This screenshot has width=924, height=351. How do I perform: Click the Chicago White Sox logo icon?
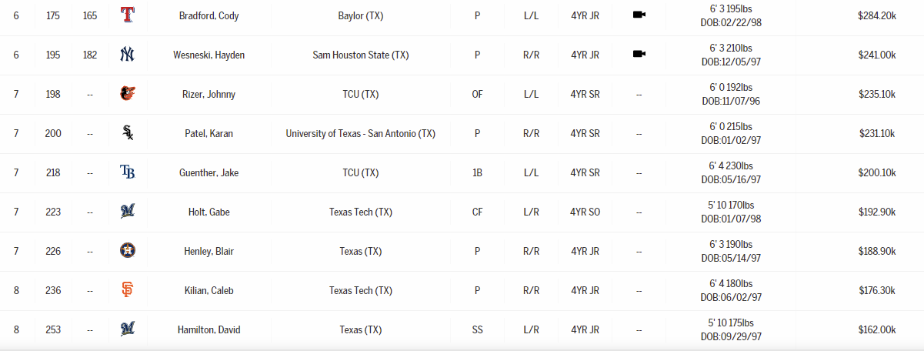[127, 133]
